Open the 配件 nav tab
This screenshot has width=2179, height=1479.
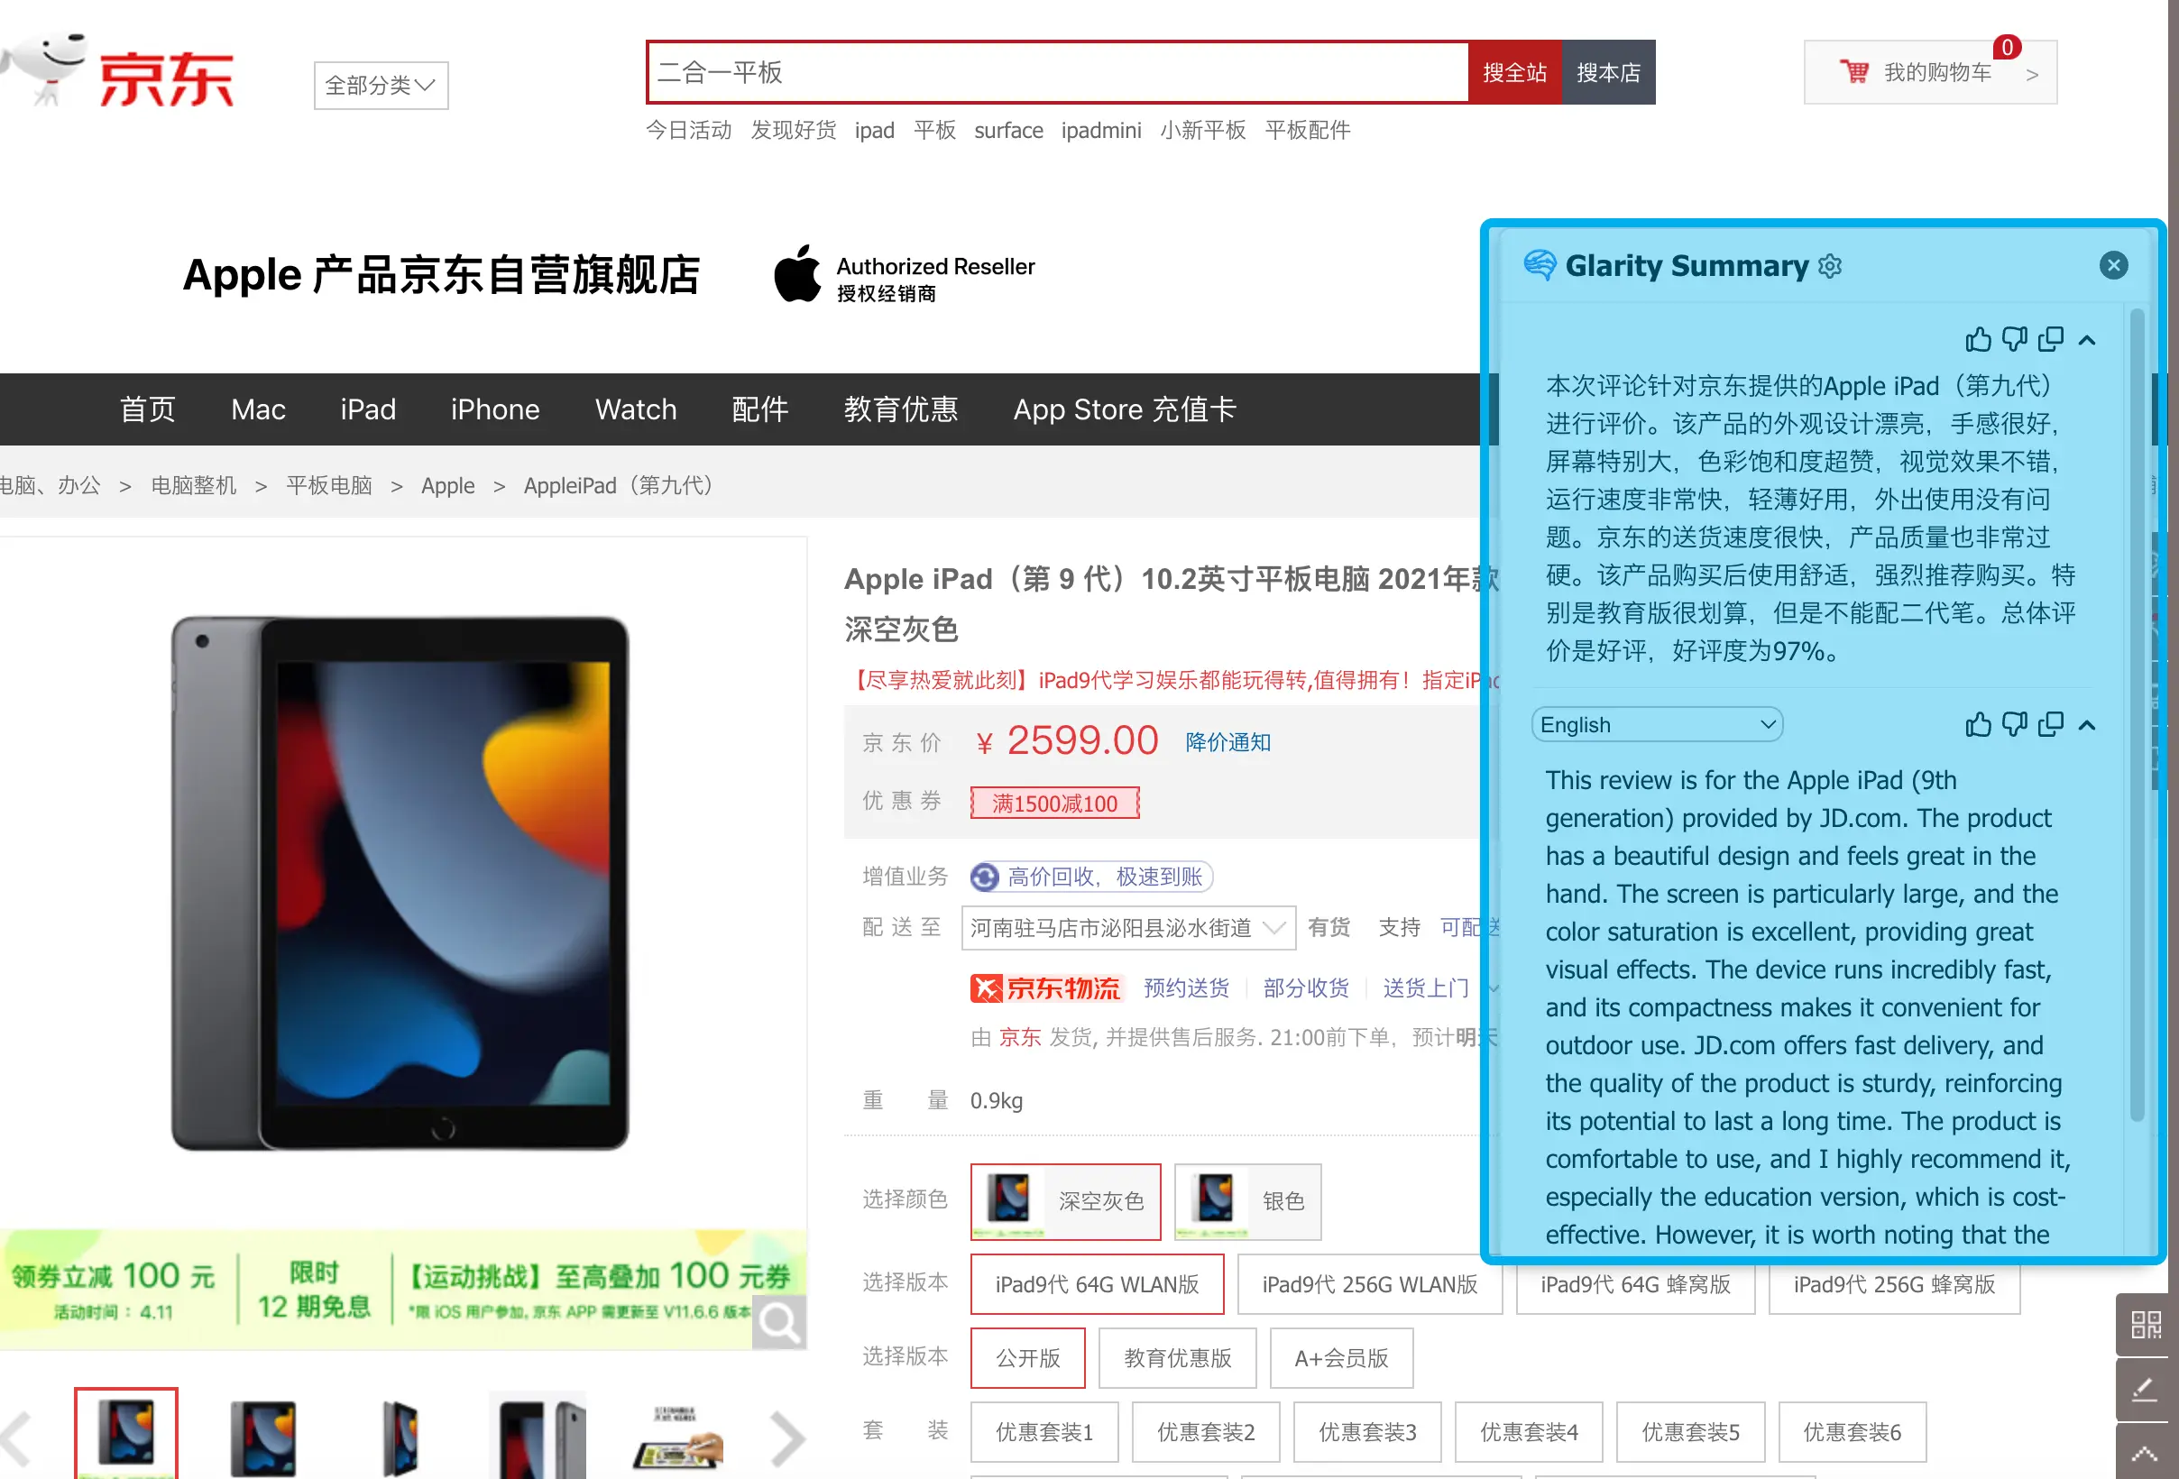coord(759,409)
